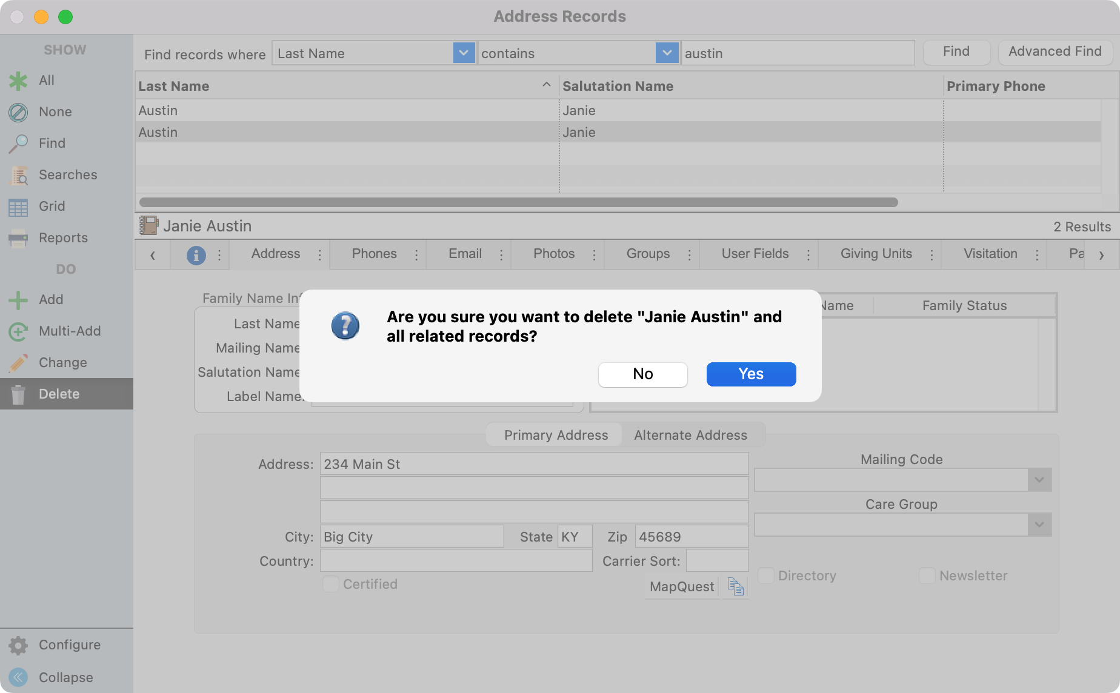The image size is (1120, 693).
Task: Click No to cancel deletion
Action: tap(642, 374)
